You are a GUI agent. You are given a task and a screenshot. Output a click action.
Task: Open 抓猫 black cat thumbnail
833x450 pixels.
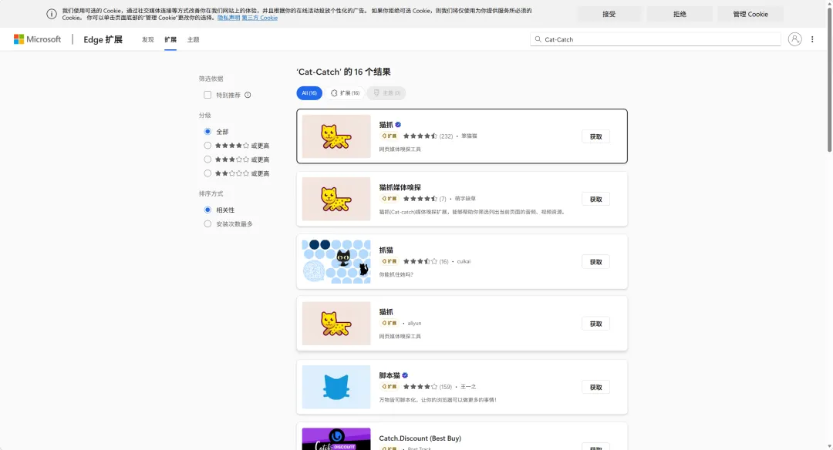tap(336, 262)
